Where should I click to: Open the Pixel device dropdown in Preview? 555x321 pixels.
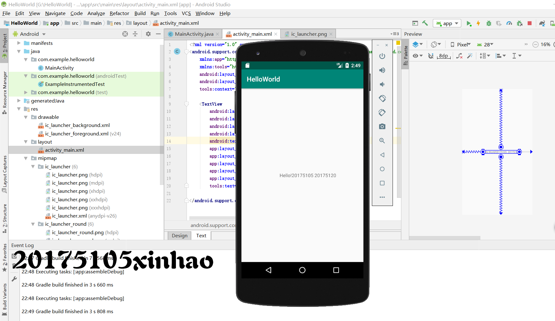click(461, 45)
